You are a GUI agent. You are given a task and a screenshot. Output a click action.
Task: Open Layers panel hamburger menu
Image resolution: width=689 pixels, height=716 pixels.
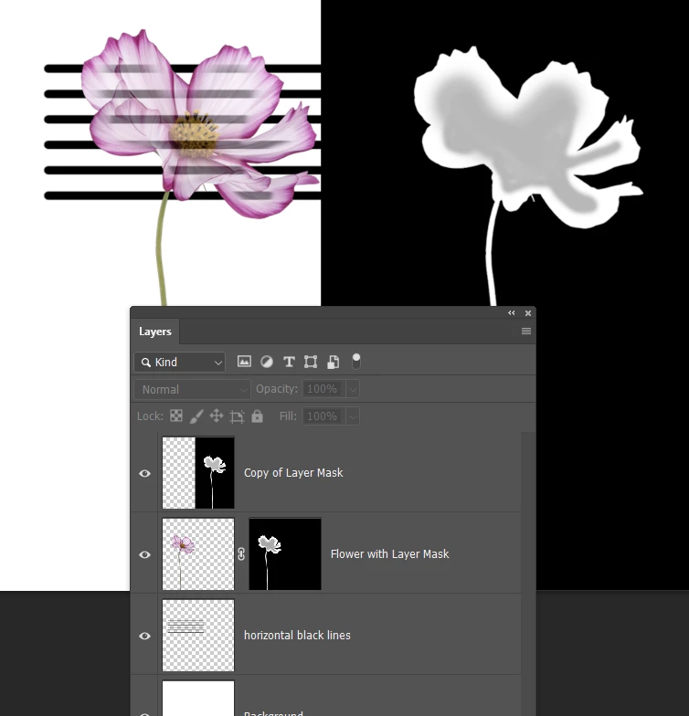[526, 331]
